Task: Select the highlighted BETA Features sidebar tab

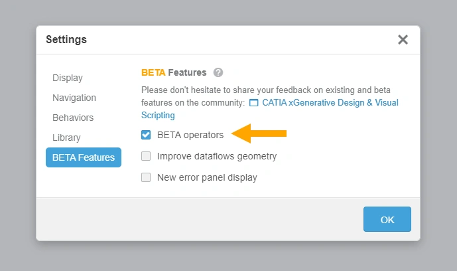Action: (84, 157)
